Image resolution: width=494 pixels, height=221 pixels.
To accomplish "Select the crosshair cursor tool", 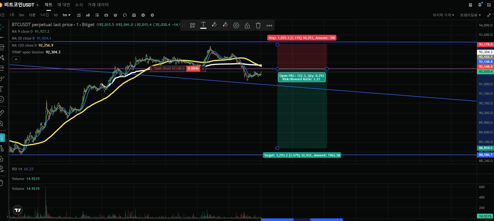I will (x=2, y=27).
